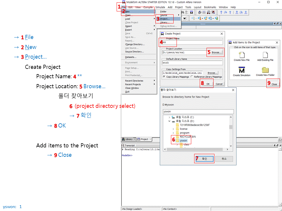Open the Tools menu

(x=188, y=7)
